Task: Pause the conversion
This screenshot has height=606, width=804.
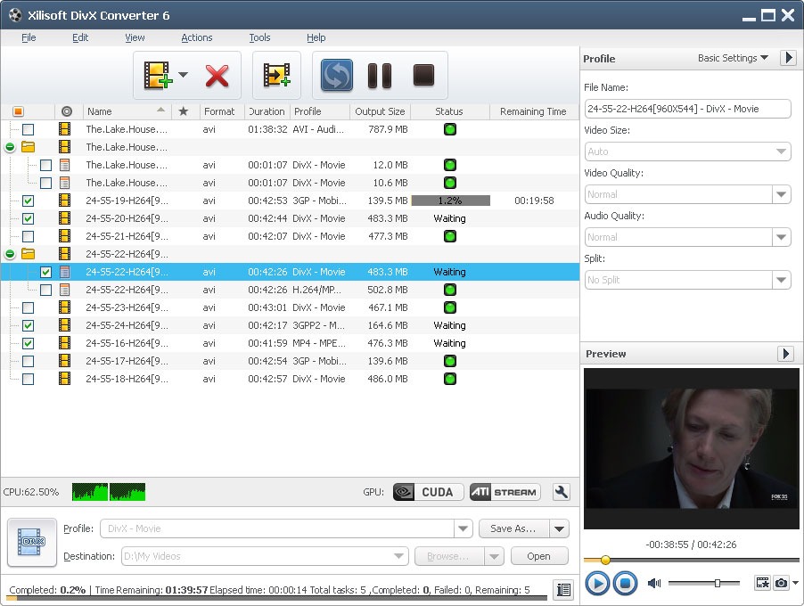Action: (380, 76)
